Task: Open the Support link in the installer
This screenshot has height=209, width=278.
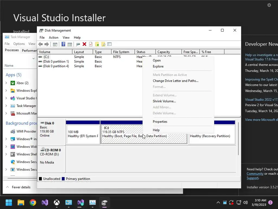Action: click(x=252, y=178)
